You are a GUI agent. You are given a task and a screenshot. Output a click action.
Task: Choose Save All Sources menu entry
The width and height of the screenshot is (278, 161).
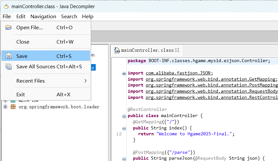tap(46, 67)
